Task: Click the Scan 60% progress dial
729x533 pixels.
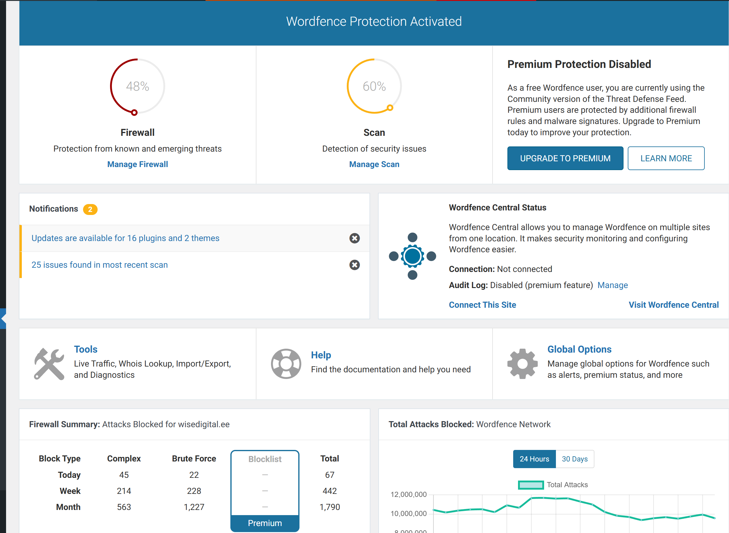Action: (373, 86)
